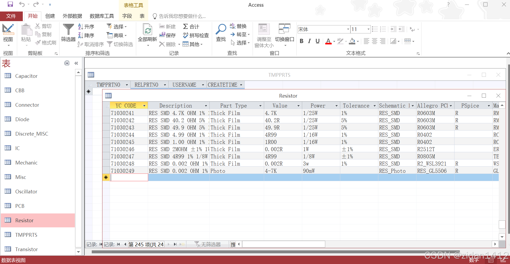Click the Copy (复制) icon
Viewport: 510px width, 264px height.
click(x=38, y=34)
